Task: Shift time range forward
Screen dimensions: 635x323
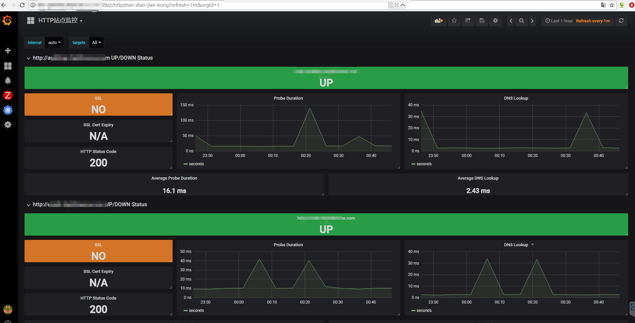Action: pos(532,21)
